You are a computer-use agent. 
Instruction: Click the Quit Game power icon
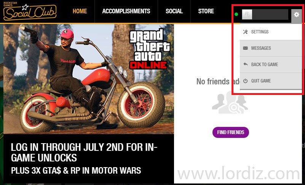click(x=246, y=81)
